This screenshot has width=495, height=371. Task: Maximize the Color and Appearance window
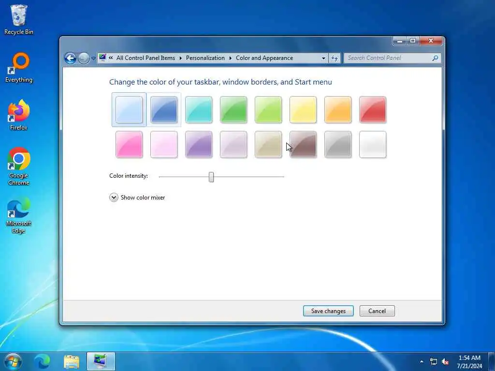coord(413,41)
